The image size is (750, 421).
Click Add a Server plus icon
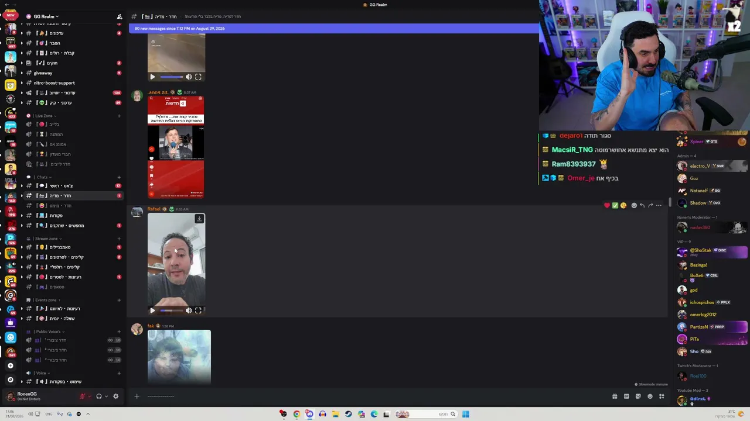10,366
